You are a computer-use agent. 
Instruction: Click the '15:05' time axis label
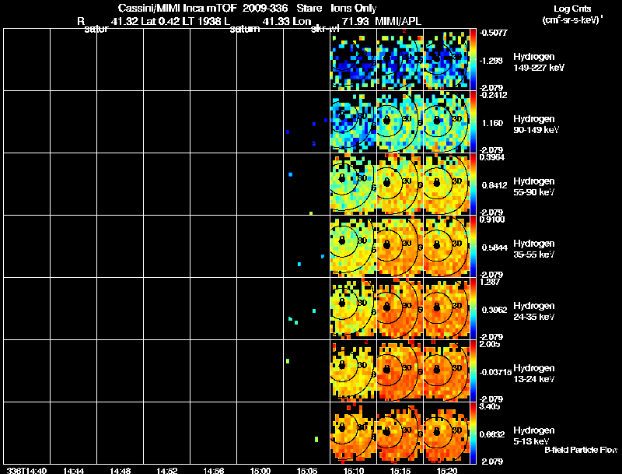point(307,470)
